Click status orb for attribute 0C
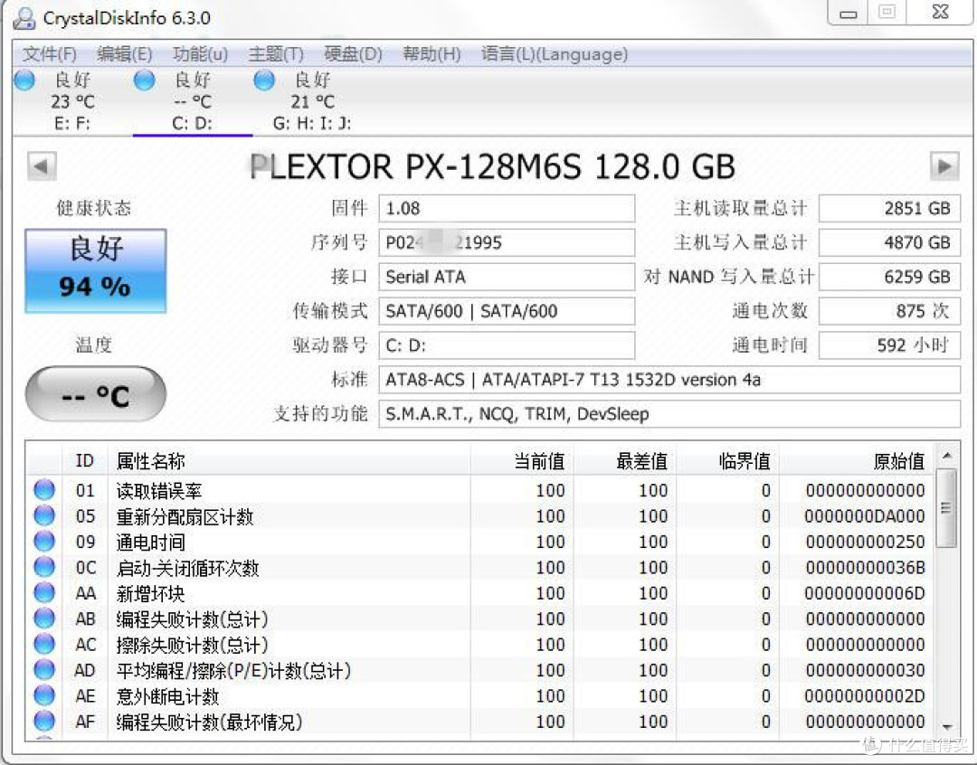The height and width of the screenshot is (765, 977). pos(44,567)
